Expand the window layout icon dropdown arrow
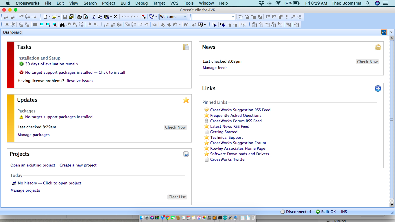This screenshot has width=395, height=222. click(156, 17)
